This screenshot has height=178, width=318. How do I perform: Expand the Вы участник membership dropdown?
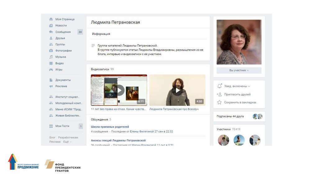pyautogui.click(x=239, y=70)
